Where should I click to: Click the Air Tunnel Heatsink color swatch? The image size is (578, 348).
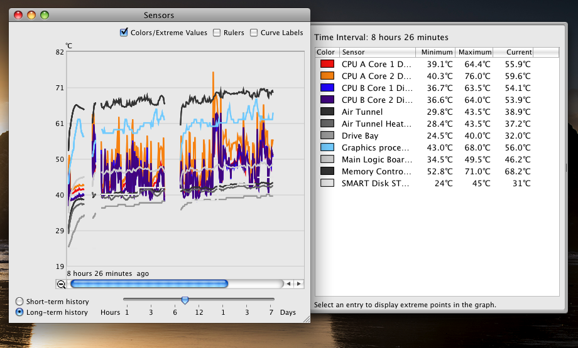(x=327, y=124)
